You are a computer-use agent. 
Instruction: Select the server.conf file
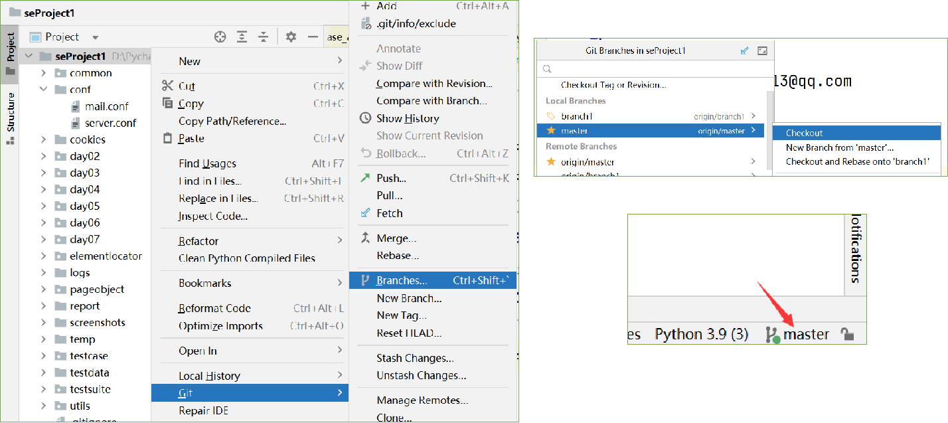[x=110, y=123]
